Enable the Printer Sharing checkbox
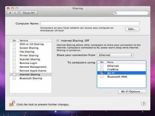The image size is (155, 116). [x=14, y=55]
